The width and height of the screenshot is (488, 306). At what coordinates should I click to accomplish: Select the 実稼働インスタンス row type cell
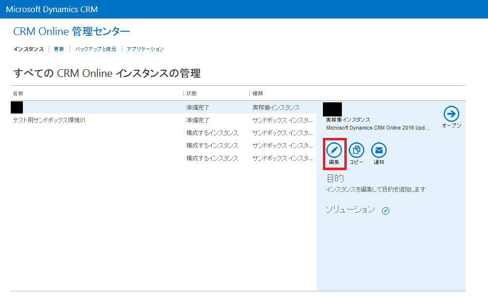coord(276,108)
